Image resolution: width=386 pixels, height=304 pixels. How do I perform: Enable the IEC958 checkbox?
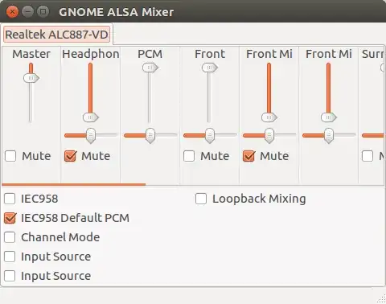pyautogui.click(x=10, y=199)
